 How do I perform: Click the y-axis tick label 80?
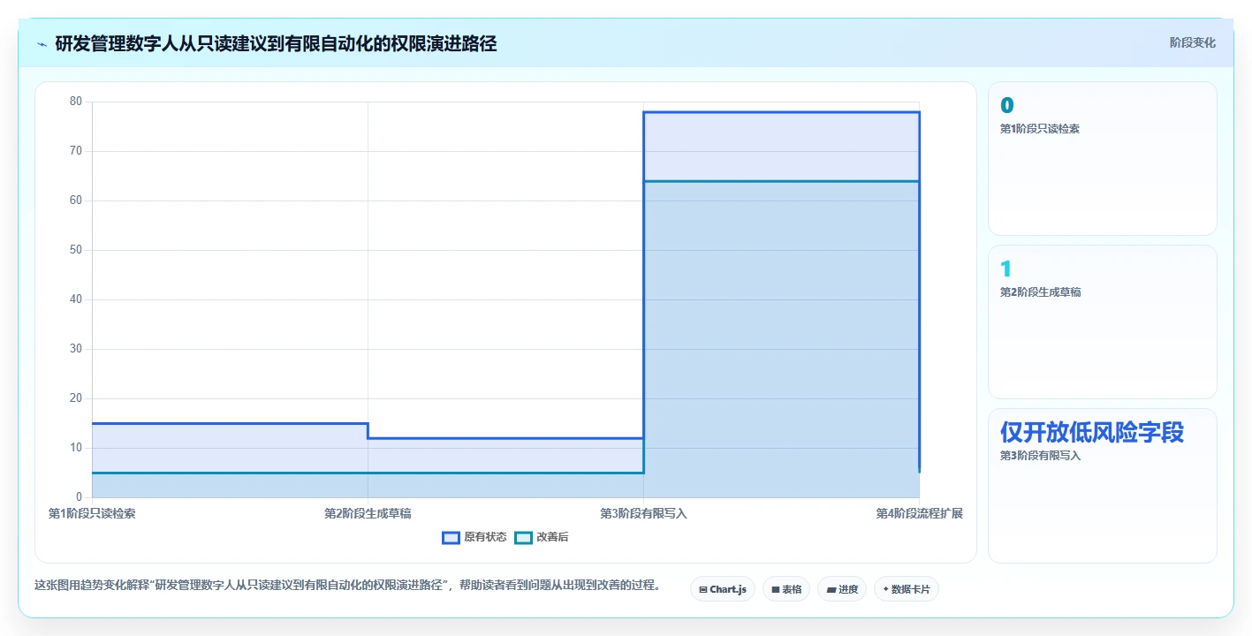(76, 102)
